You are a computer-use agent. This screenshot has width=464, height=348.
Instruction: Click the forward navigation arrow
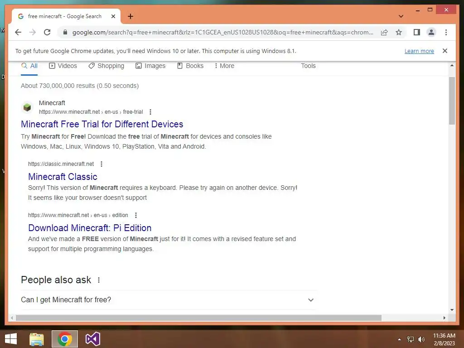(x=33, y=32)
